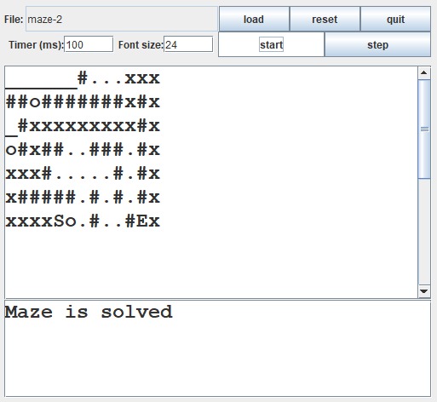Advance one step with step button
437x402 pixels.
(x=377, y=44)
